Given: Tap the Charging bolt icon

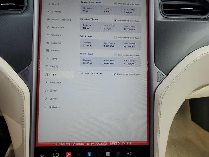Looking at the screenshot, I should (48, 35).
